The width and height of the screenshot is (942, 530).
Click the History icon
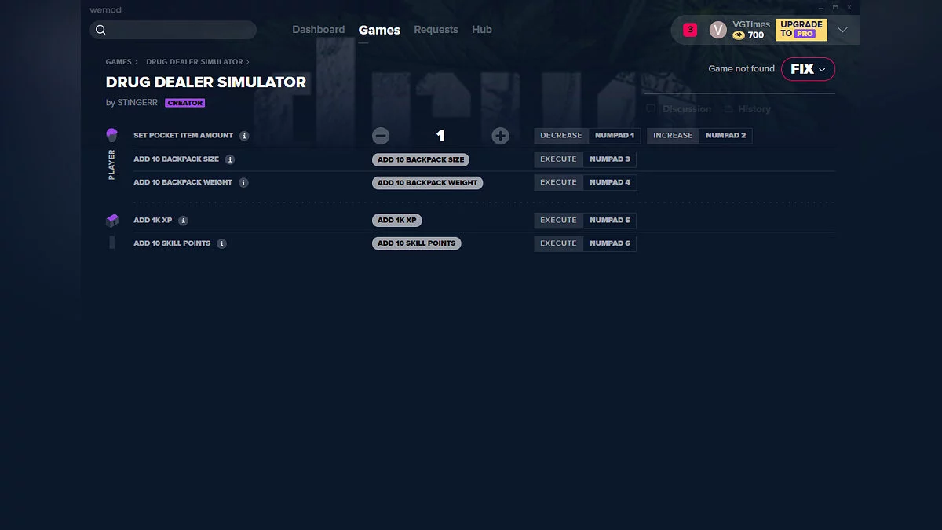(x=728, y=109)
